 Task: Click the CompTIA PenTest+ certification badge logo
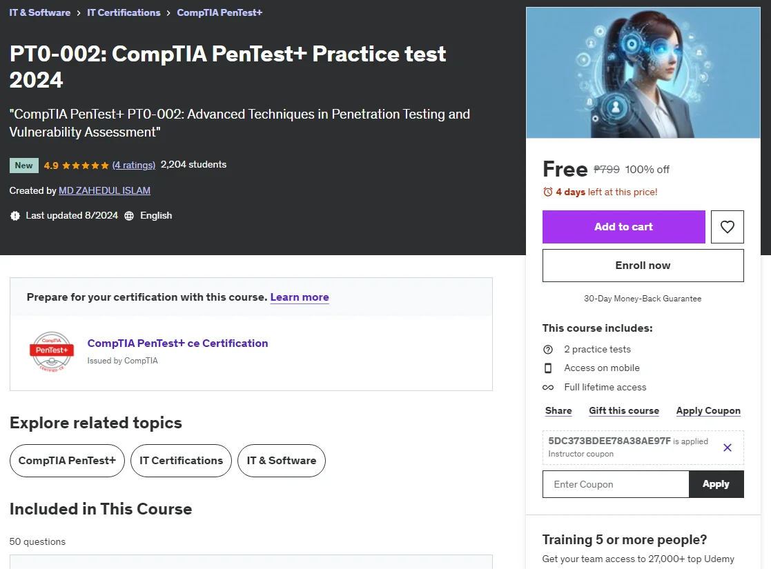click(52, 351)
